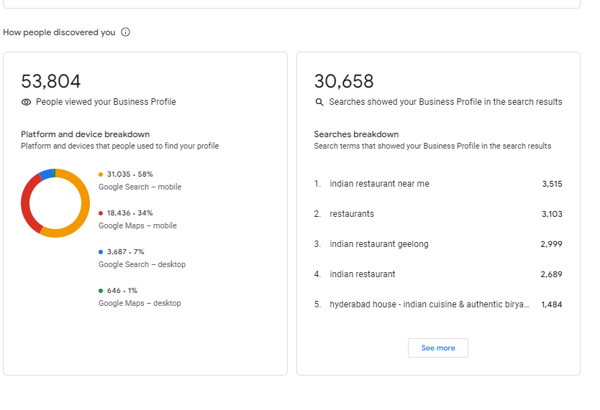Click the eye icon near profile views

coord(27,102)
